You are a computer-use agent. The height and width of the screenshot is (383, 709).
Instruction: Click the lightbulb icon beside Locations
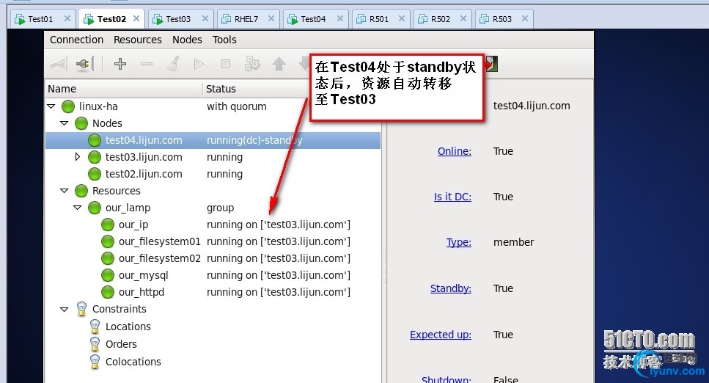[95, 327]
